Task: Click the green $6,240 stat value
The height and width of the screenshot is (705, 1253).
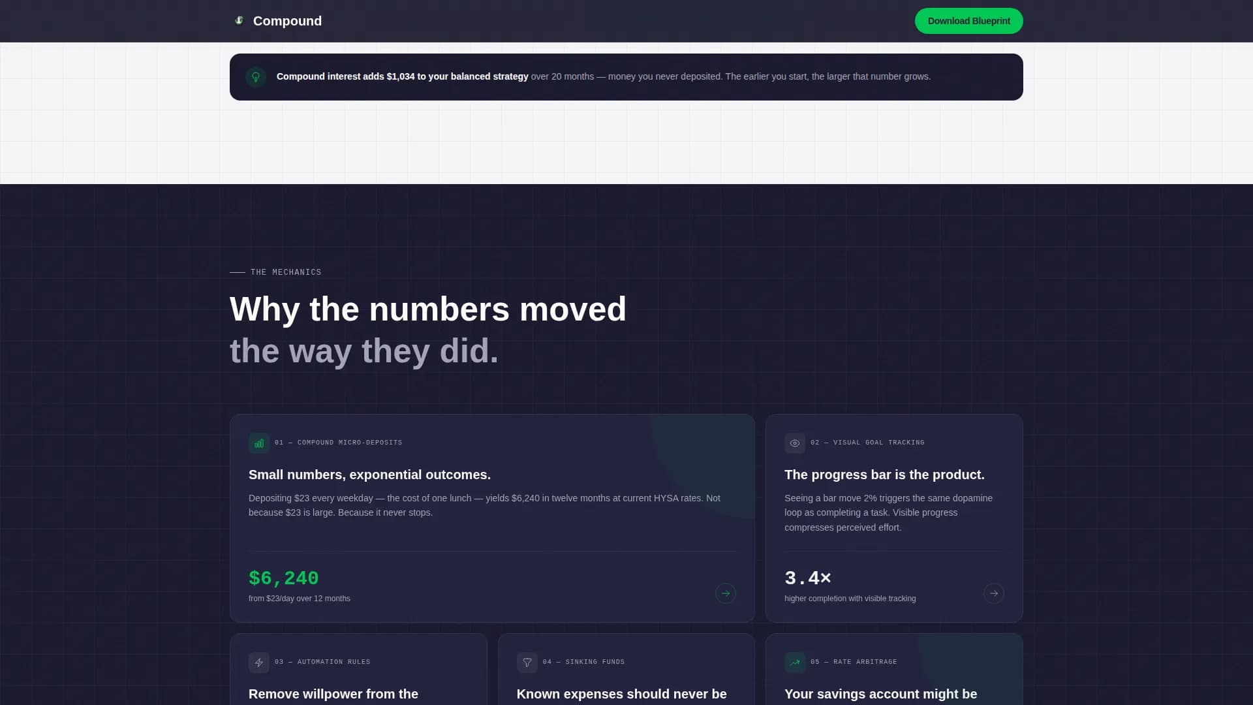Action: tap(283, 578)
